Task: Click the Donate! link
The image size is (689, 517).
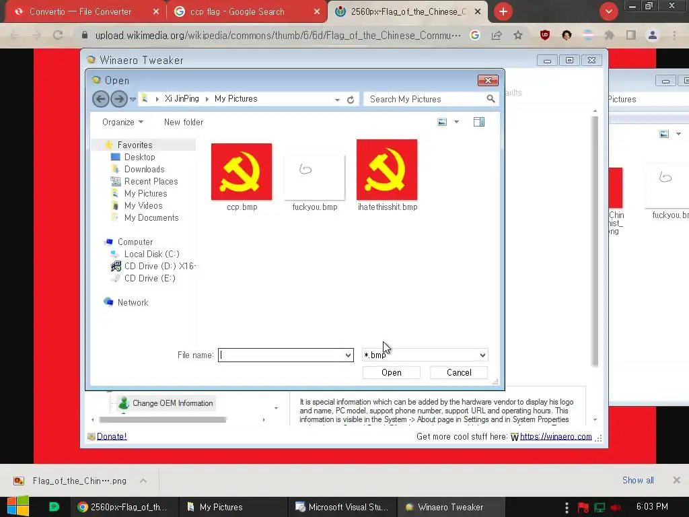Action: click(112, 436)
